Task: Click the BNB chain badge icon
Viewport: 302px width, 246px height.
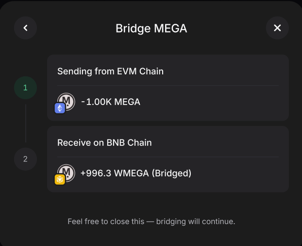Action: pyautogui.click(x=60, y=179)
